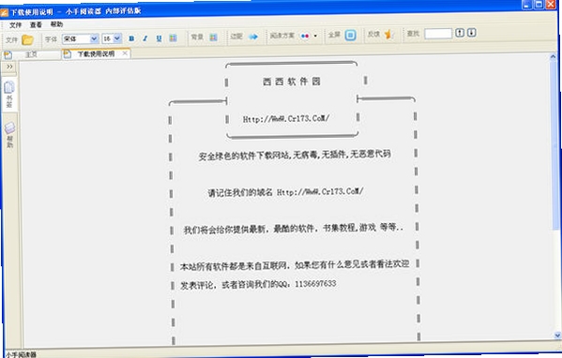Click the yellow open-file folder icon
This screenshot has width=562, height=358.
(x=27, y=39)
